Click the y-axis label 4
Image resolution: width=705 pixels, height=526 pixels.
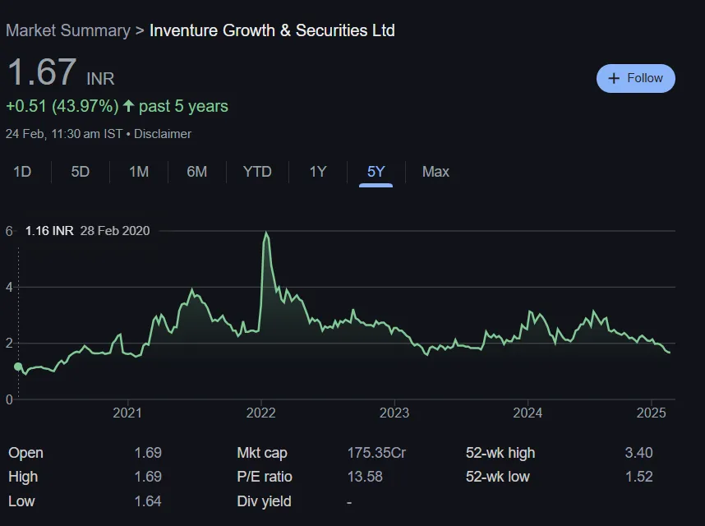pyautogui.click(x=9, y=288)
